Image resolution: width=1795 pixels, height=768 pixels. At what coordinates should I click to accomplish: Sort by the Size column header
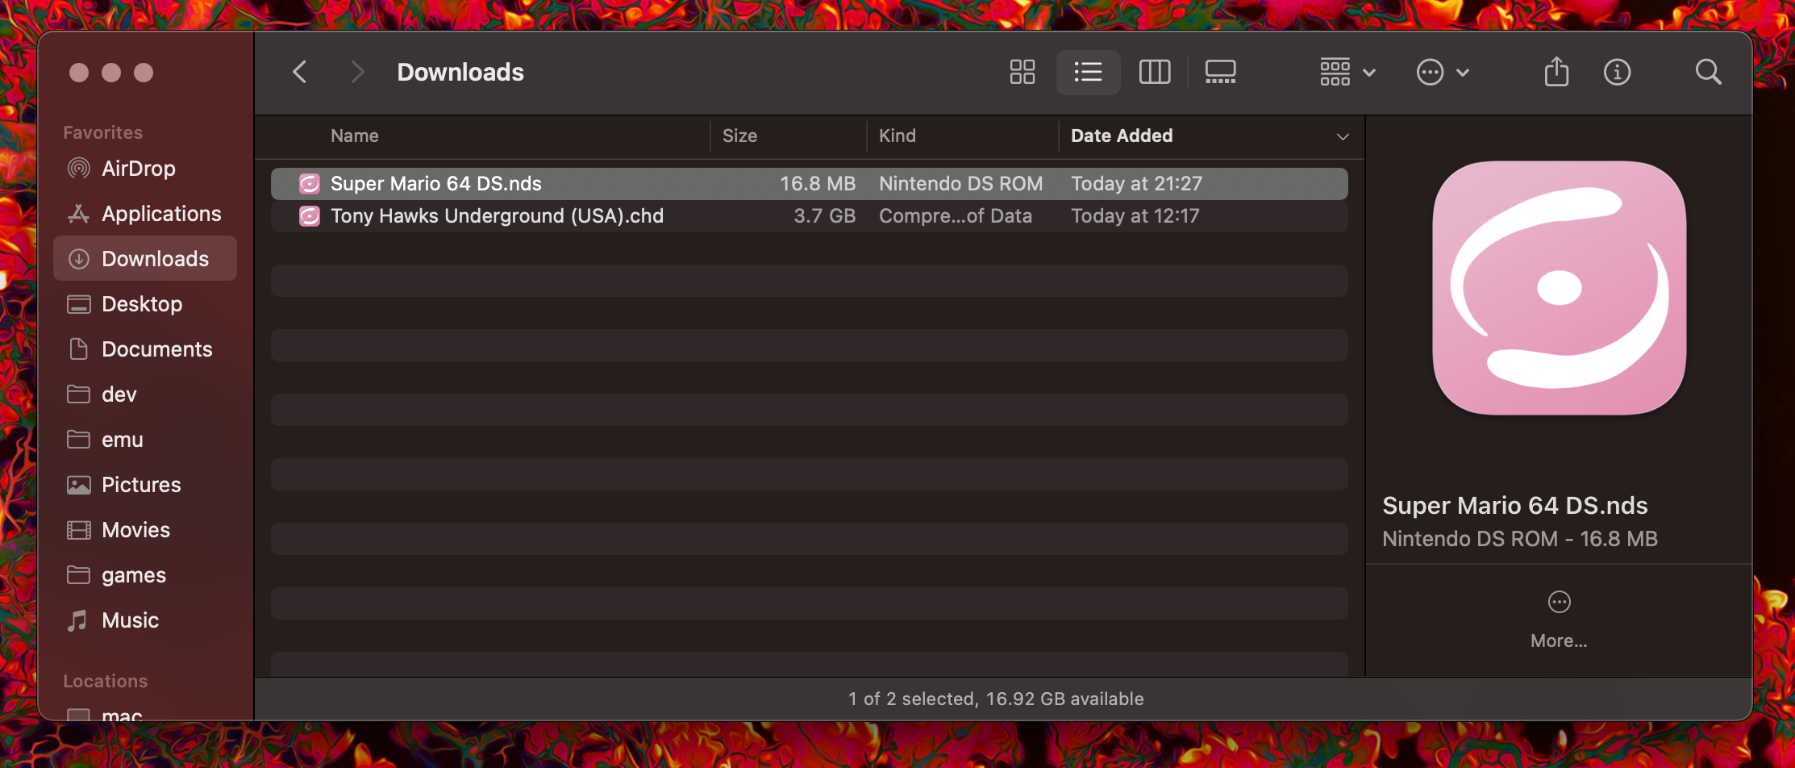(x=739, y=136)
